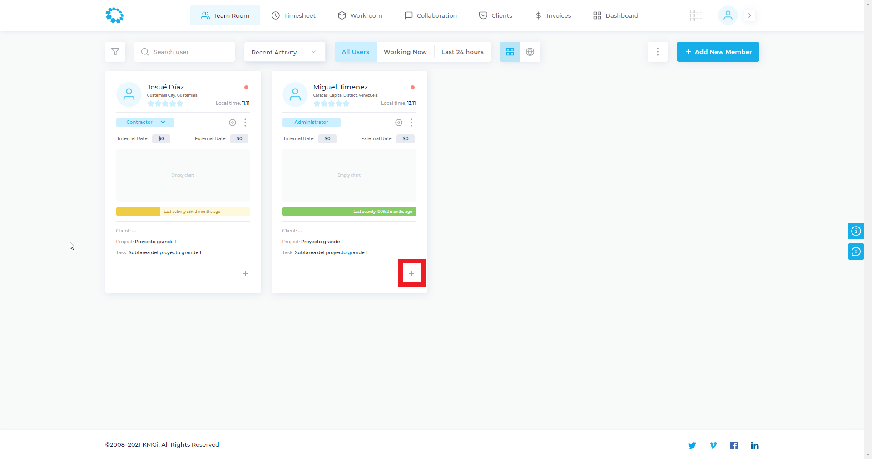The width and height of the screenshot is (872, 459).
Task: Expand the arrow next to profile avatar
Action: [x=750, y=15]
